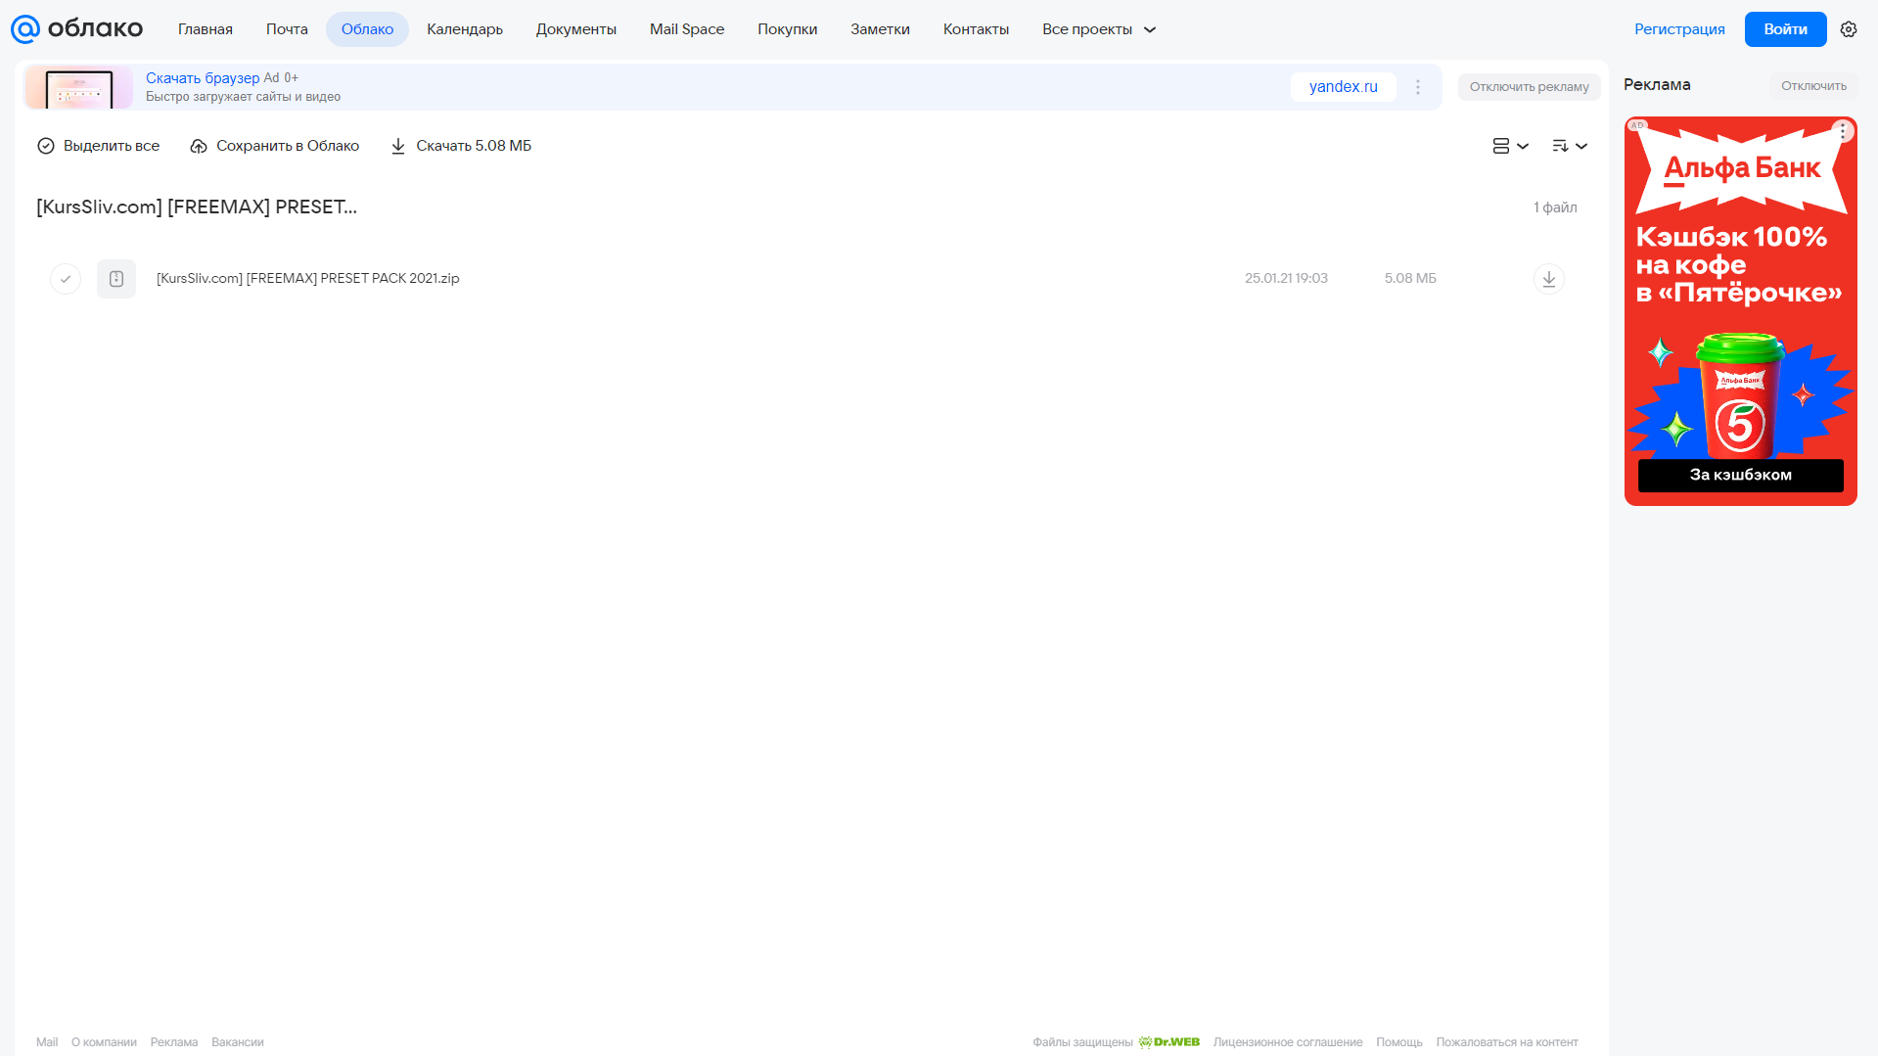
Task: Switch to the Почта tab
Action: tap(287, 29)
